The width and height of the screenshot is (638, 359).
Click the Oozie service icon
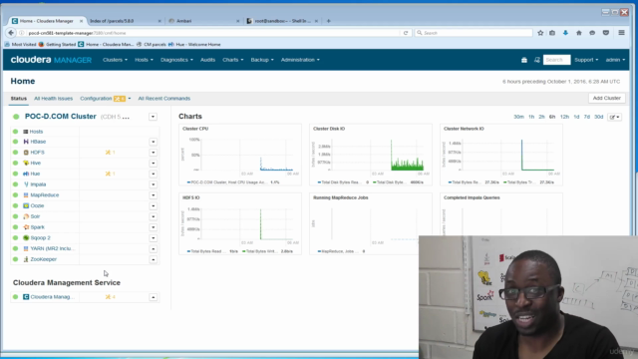[26, 205]
